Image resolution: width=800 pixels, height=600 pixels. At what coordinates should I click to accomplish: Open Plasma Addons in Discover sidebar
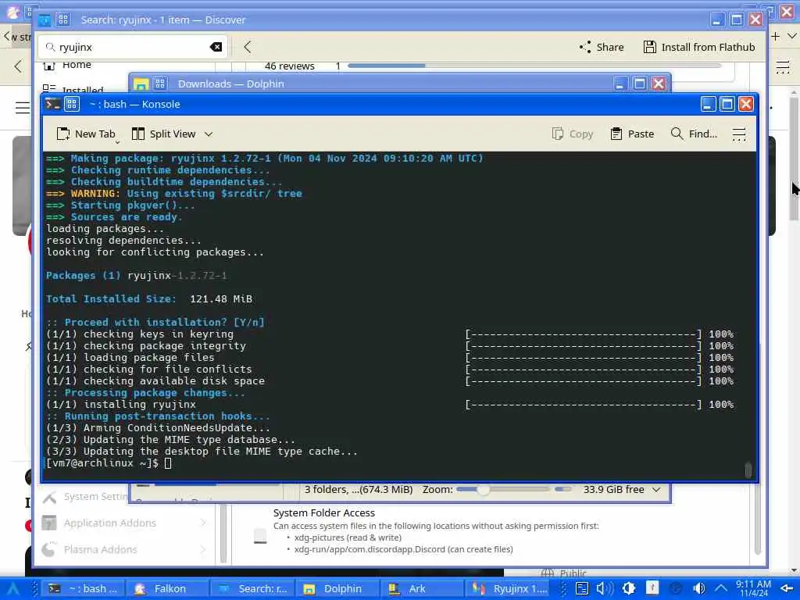pyautogui.click(x=126, y=549)
